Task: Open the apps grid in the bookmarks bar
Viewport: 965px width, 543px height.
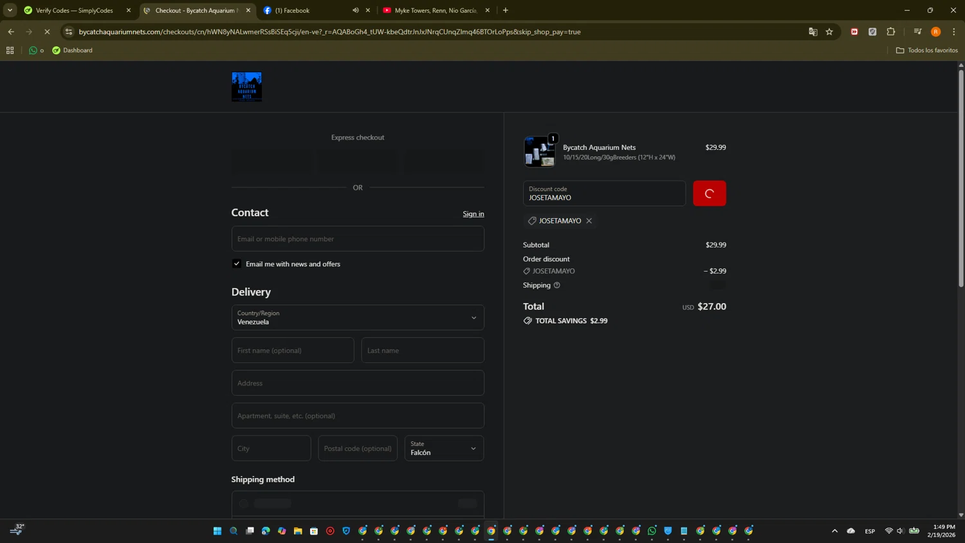Action: (x=10, y=50)
